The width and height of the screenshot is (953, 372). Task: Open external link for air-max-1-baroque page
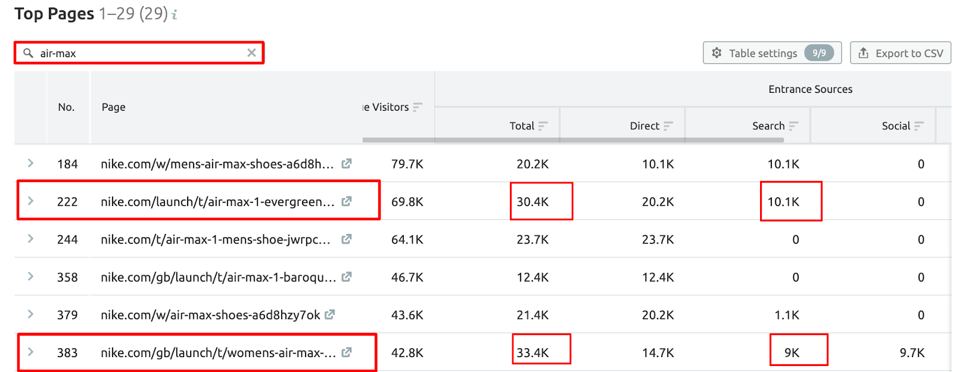346,277
